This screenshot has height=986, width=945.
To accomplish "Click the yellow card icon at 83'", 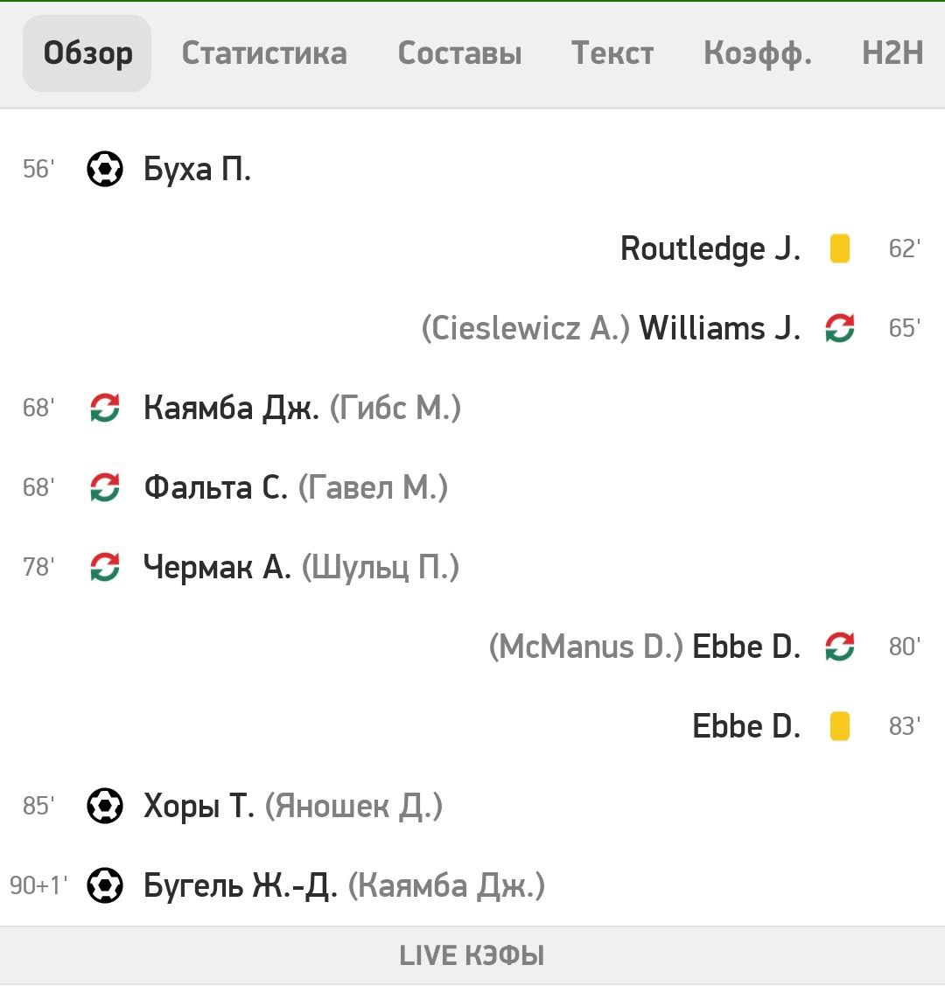I will pyautogui.click(x=839, y=726).
